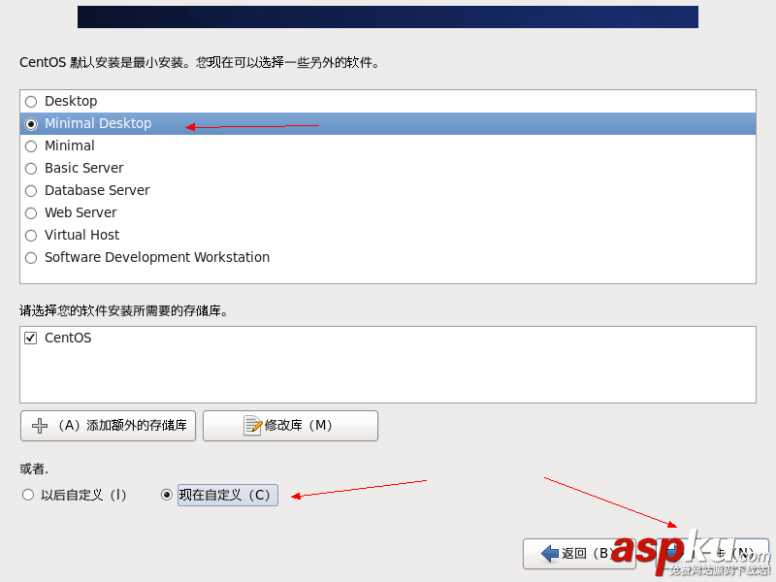This screenshot has height=582, width=776.
Task: Select 以后自定义 customize later option
Action: coord(28,495)
